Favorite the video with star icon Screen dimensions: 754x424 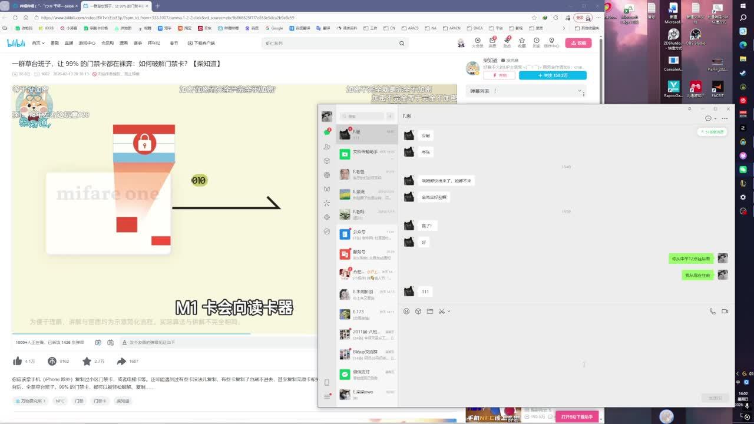click(x=87, y=361)
